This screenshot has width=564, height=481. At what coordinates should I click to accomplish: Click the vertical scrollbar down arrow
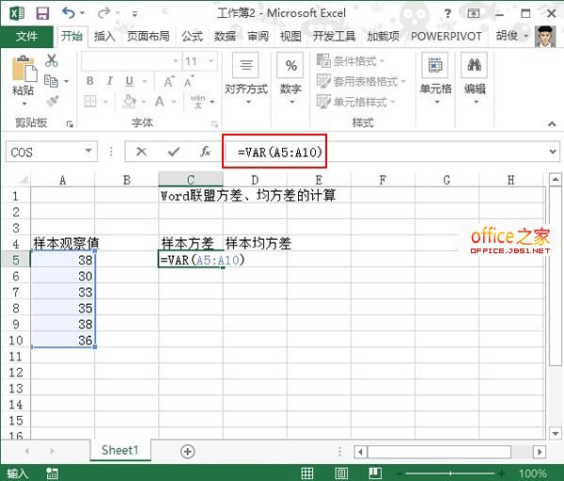pyautogui.click(x=556, y=433)
